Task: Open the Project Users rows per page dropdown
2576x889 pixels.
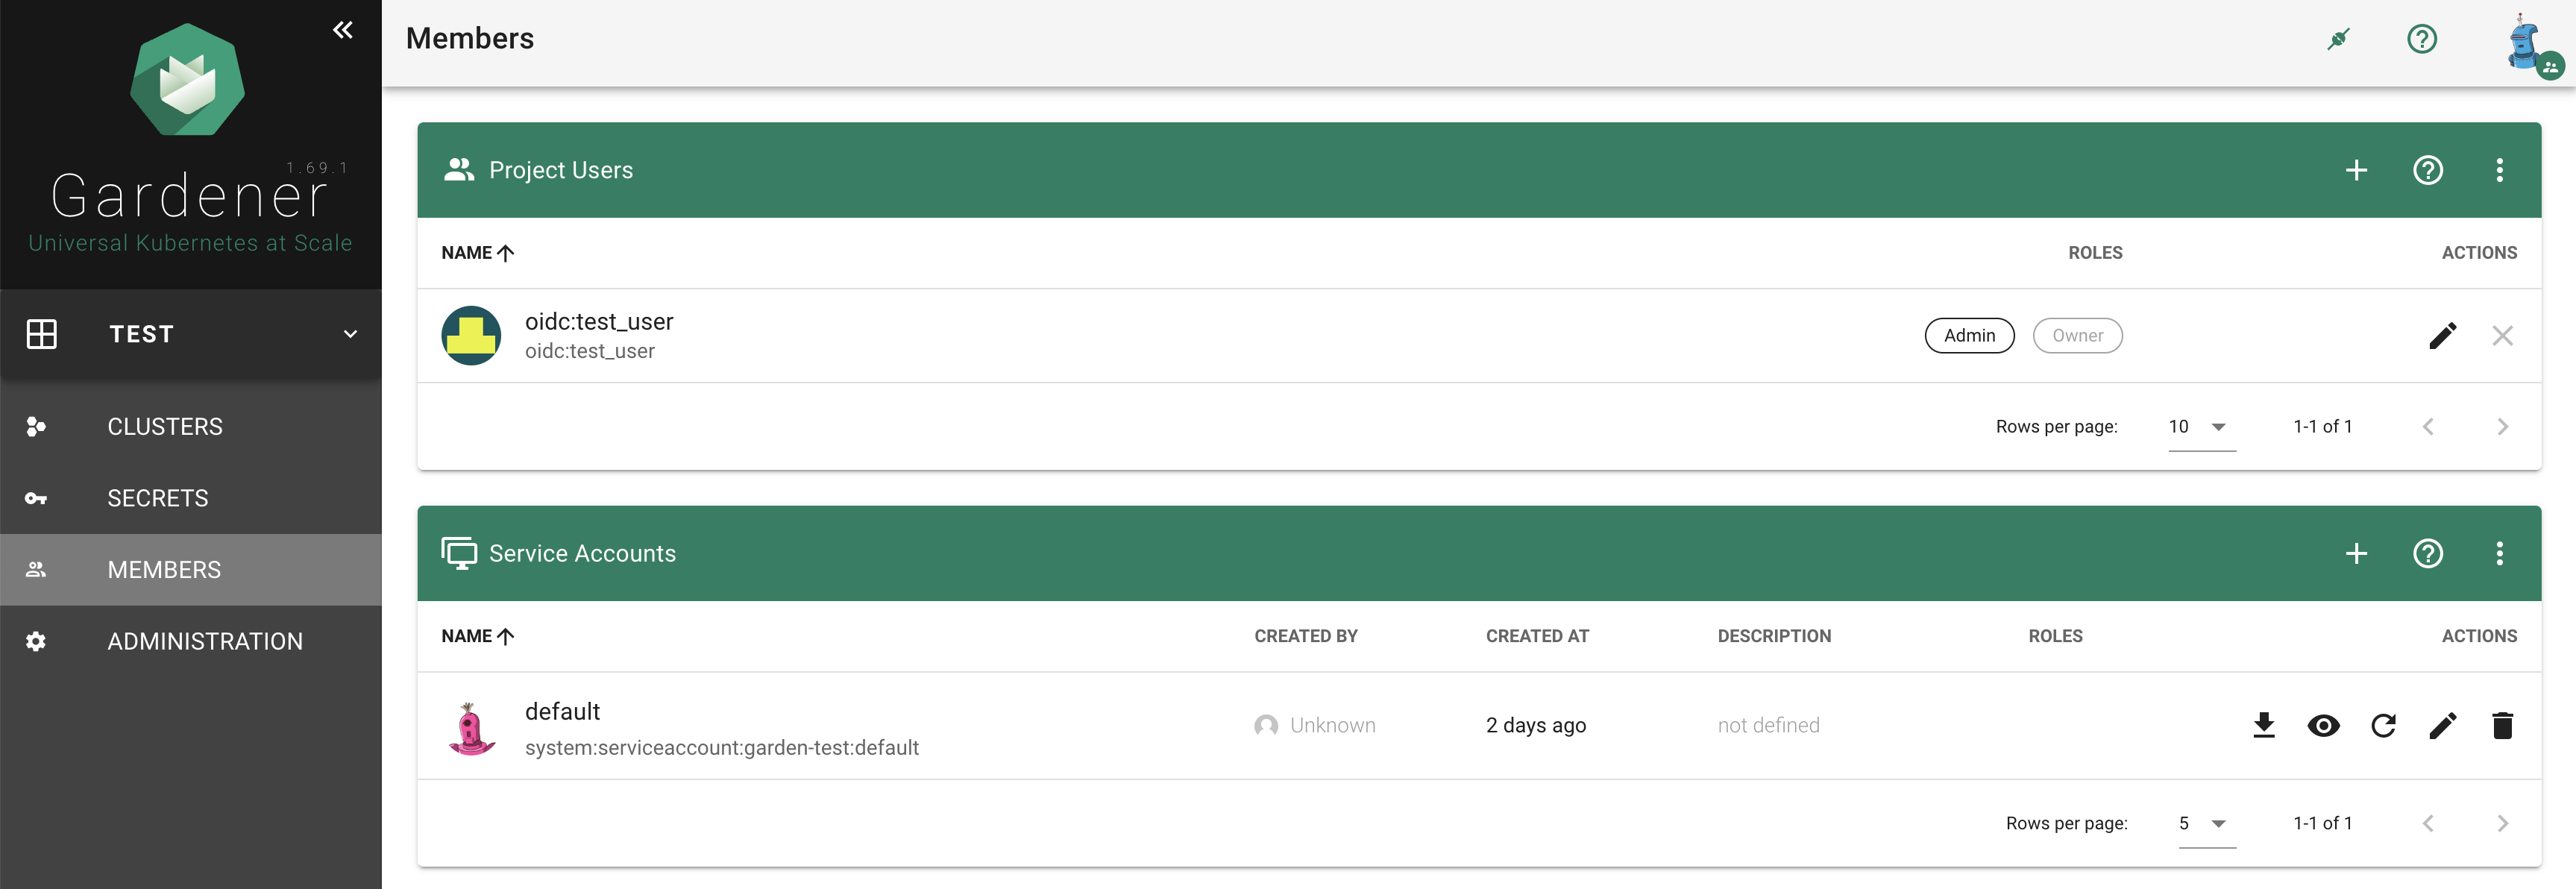Action: [x=2196, y=427]
